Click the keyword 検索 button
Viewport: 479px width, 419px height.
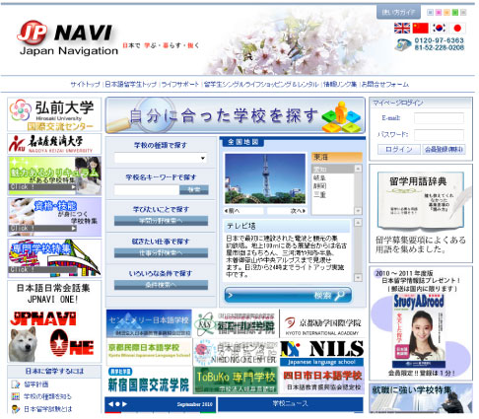(x=194, y=190)
